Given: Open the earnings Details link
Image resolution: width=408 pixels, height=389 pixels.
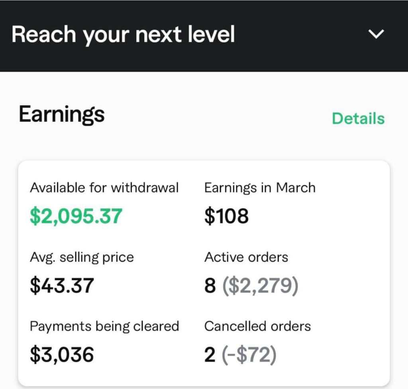Looking at the screenshot, I should click(x=358, y=119).
